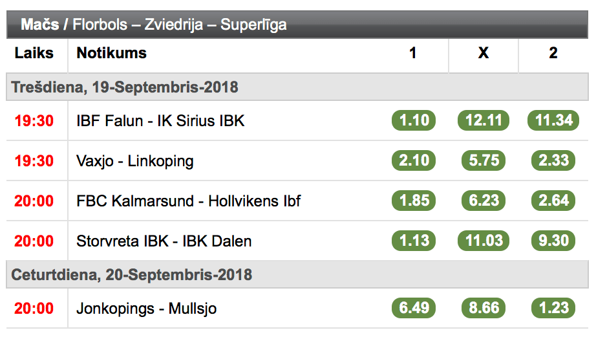This screenshot has width=596, height=339.
Task: Click 1.85 odds for FBC Kalmarsund
Action: tap(414, 201)
